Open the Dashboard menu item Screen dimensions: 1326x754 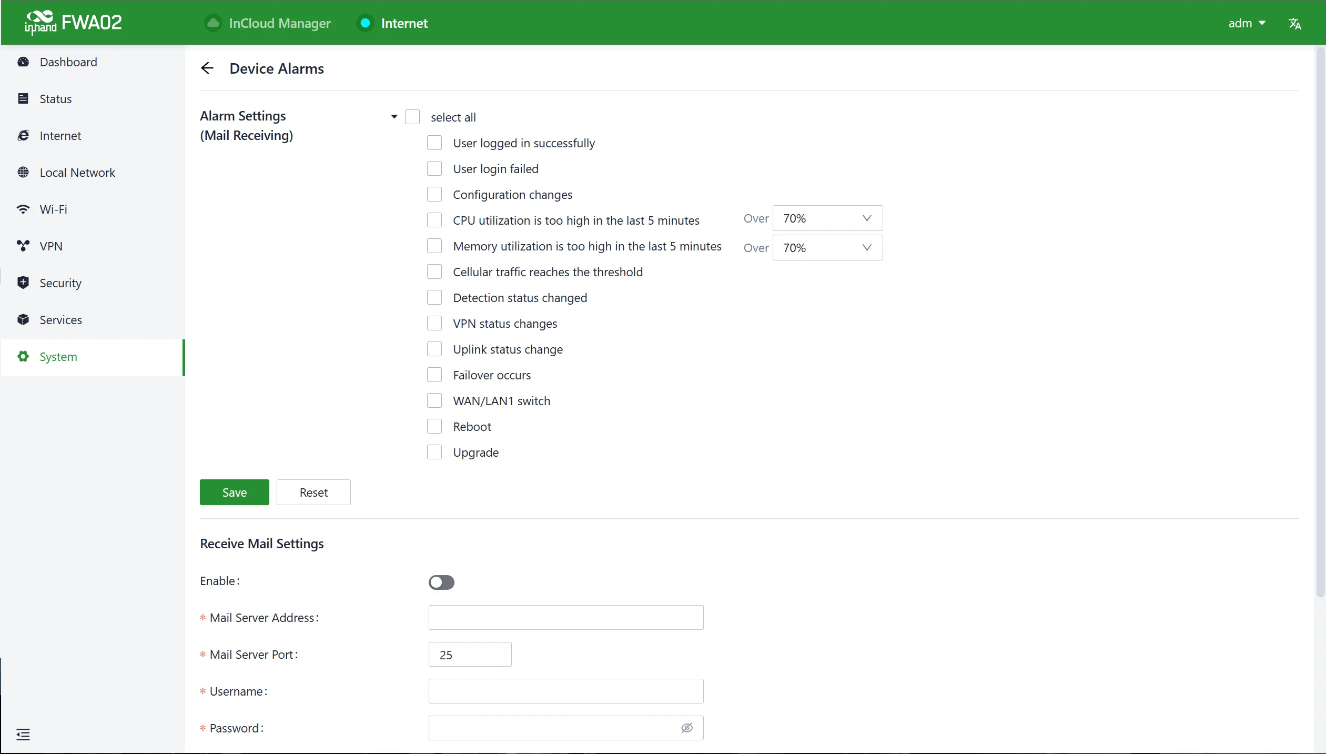[93, 62]
